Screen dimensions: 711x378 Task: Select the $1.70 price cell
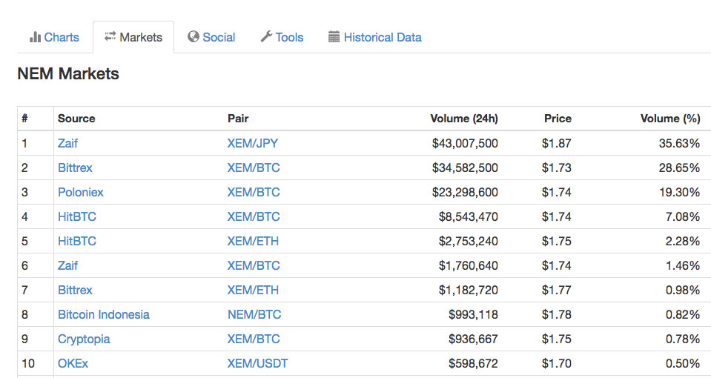(x=556, y=363)
